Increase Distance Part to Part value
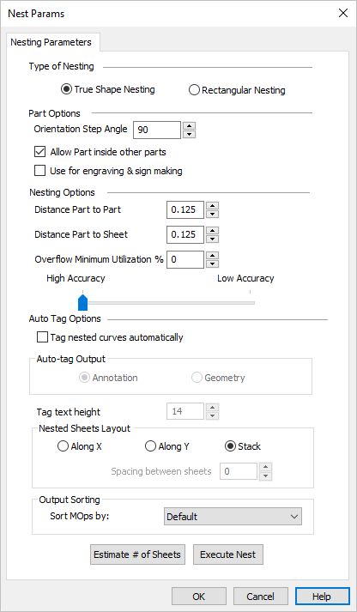The image size is (357, 612). tap(212, 206)
